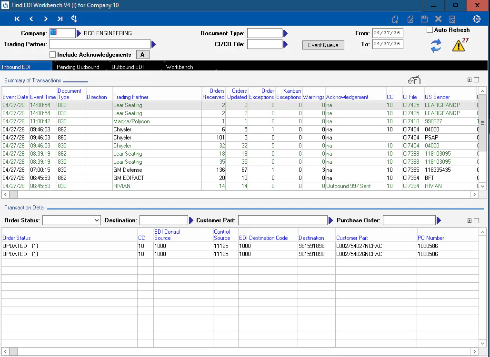
Task: Open Customer Part lookup arrow
Action: (x=330, y=220)
